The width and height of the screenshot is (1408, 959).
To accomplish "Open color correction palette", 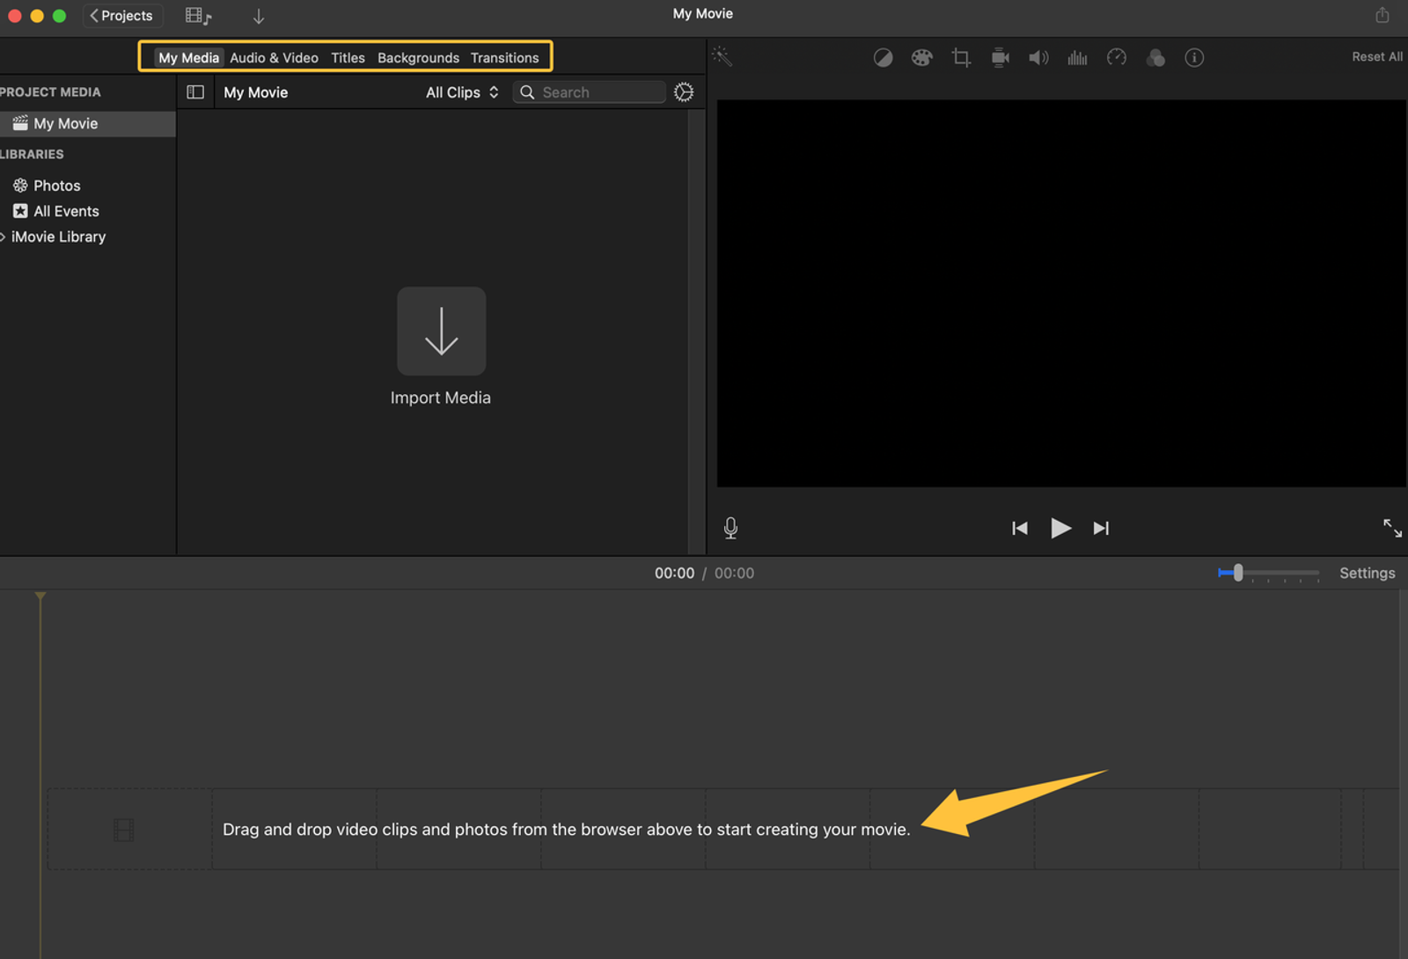I will tap(921, 58).
